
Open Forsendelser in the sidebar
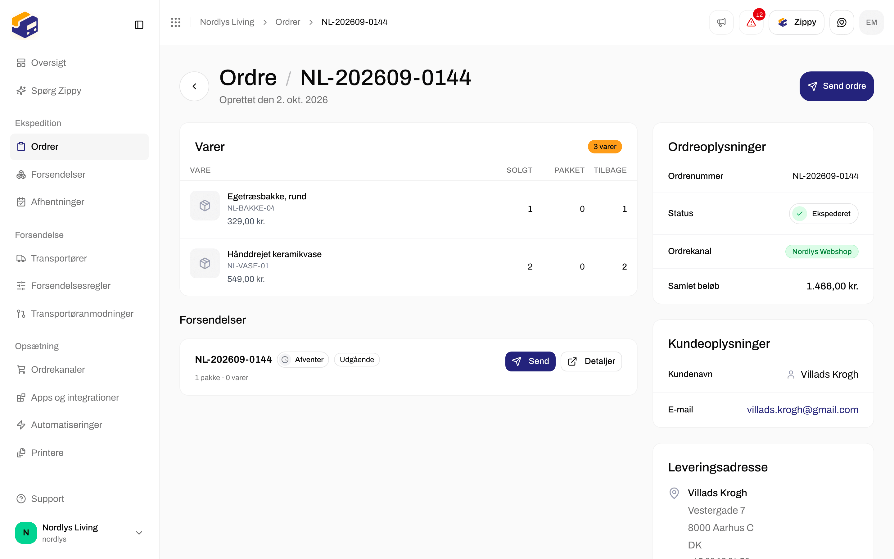(x=79, y=175)
